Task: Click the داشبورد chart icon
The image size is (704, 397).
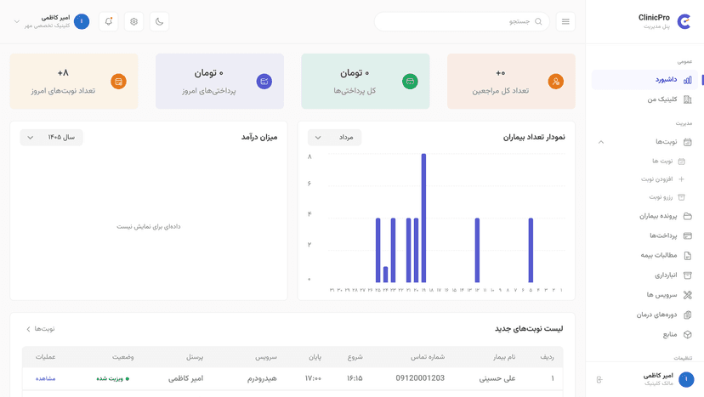Action: 687,80
